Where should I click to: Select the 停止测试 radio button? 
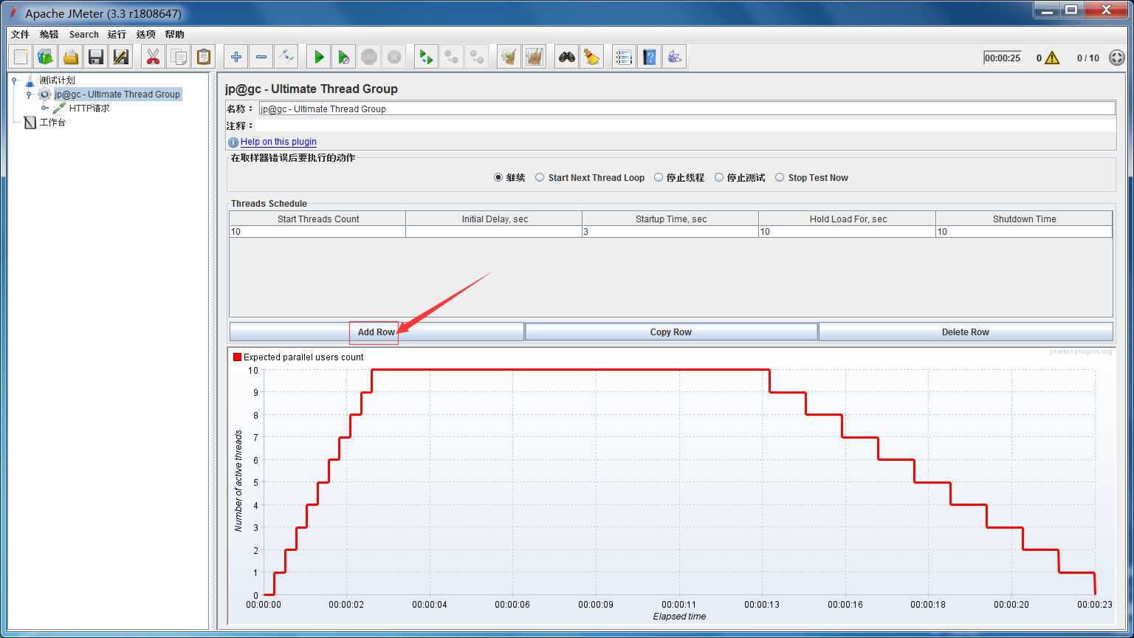(719, 177)
